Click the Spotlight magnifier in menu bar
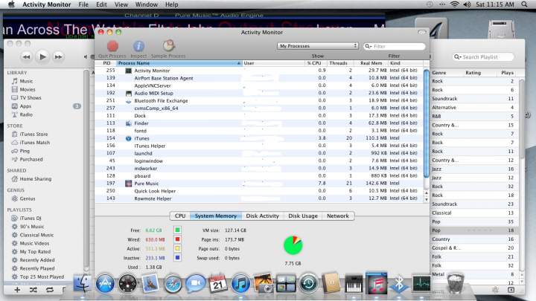Viewport: 536px width, 301px height. 524,4
